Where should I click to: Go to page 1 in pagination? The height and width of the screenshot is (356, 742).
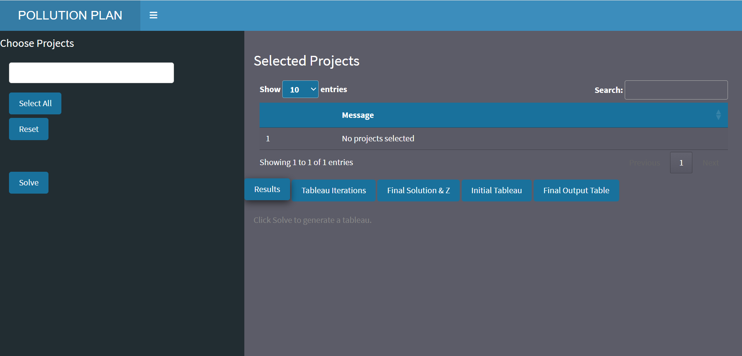tap(681, 162)
